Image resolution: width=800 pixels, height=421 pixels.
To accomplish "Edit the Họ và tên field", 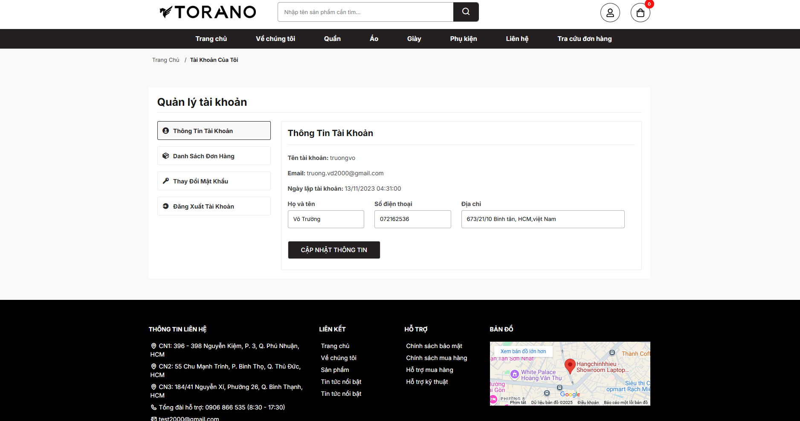I will 326,219.
